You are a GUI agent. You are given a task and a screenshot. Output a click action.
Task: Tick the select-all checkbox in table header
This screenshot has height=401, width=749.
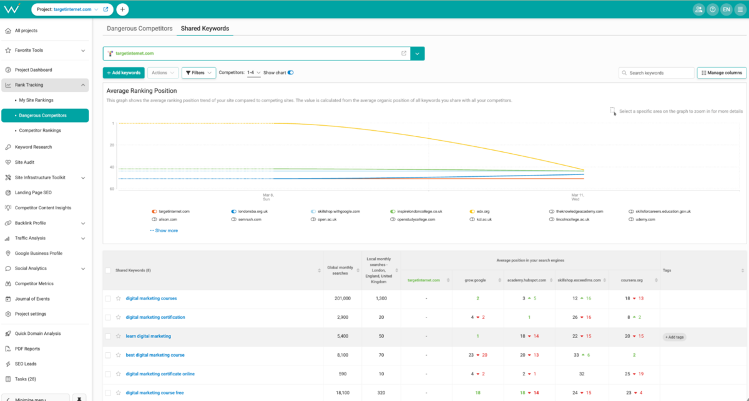click(x=108, y=270)
